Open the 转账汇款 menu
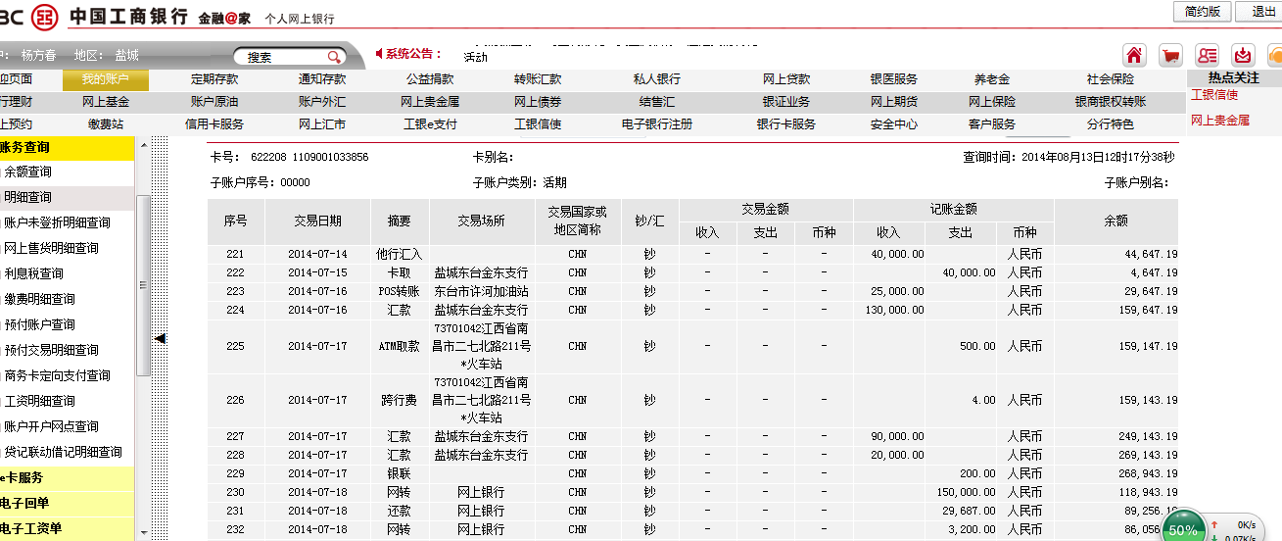 coord(538,79)
